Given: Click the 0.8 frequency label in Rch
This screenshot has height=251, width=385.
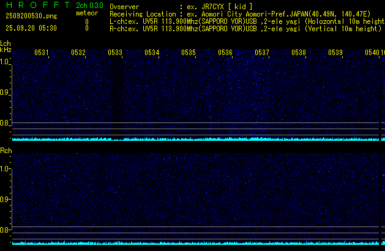Looking at the screenshot, I should [6, 230].
